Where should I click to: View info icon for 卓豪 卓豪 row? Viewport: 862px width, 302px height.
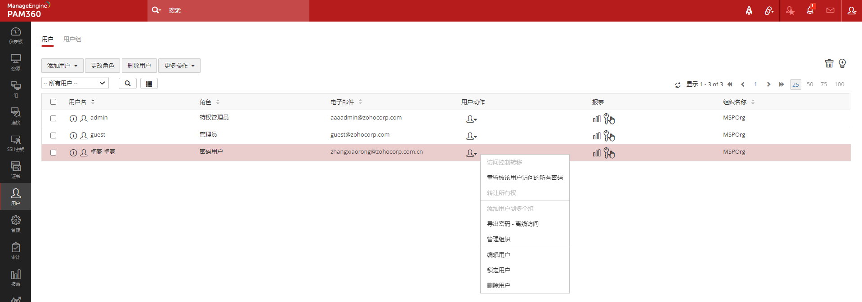tap(73, 153)
